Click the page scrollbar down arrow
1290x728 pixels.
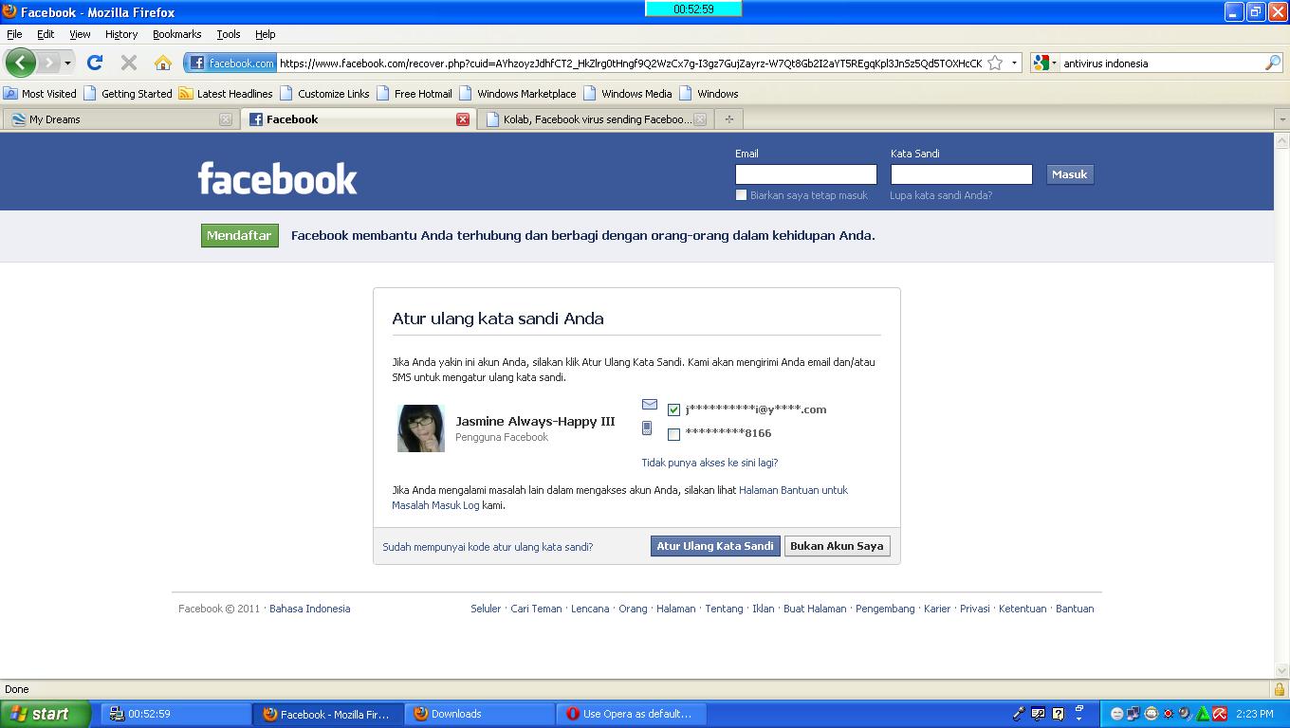pos(1281,670)
